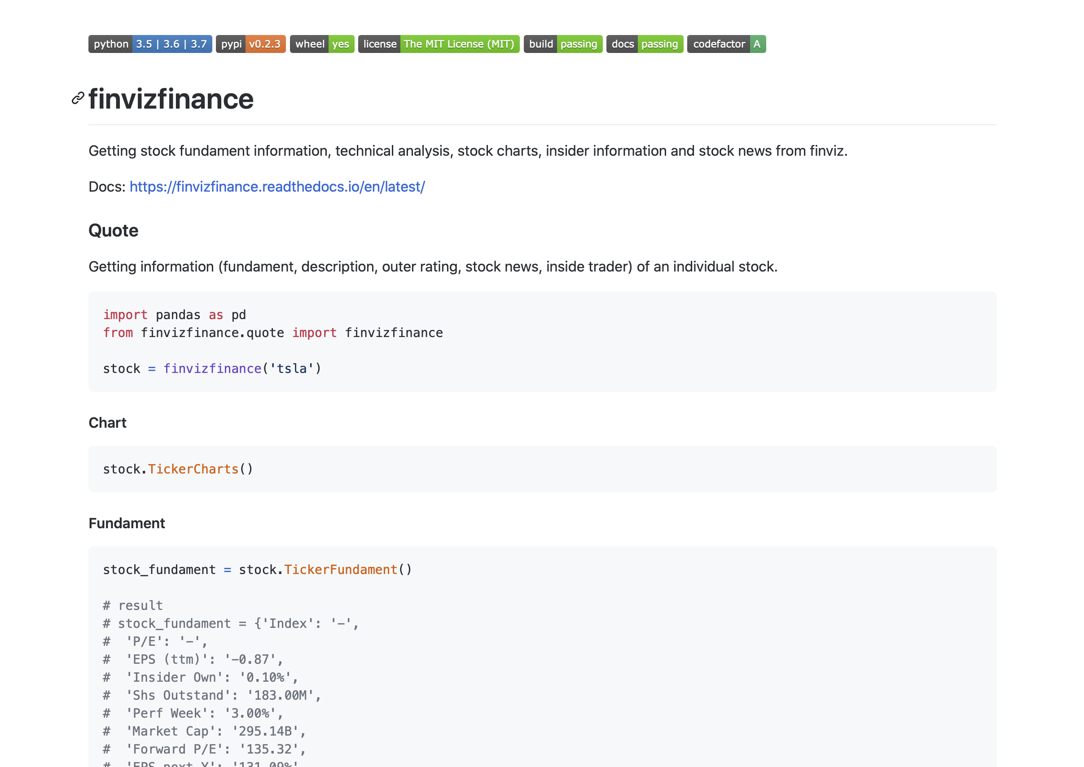Click the finvizfinance main heading

pyautogui.click(x=171, y=99)
